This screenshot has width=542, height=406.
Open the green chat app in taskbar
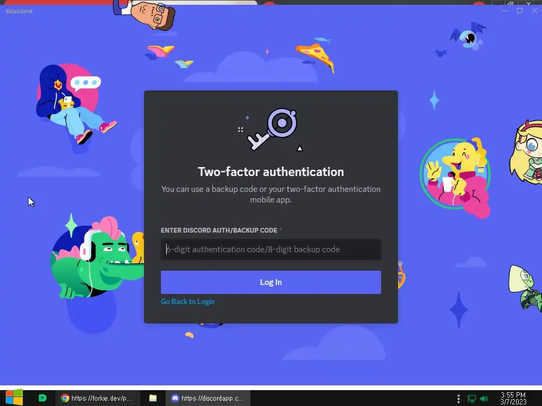[42, 398]
